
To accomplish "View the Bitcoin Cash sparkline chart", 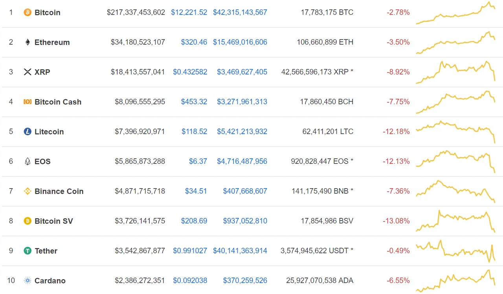I will tap(456, 102).
